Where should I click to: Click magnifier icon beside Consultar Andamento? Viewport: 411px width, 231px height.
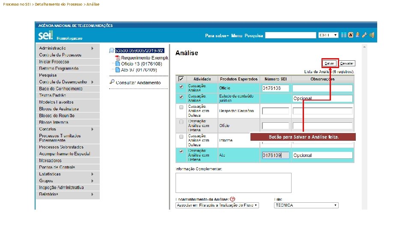point(112,82)
